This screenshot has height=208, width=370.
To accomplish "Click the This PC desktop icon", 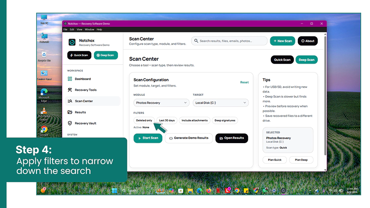I will click(x=44, y=19).
